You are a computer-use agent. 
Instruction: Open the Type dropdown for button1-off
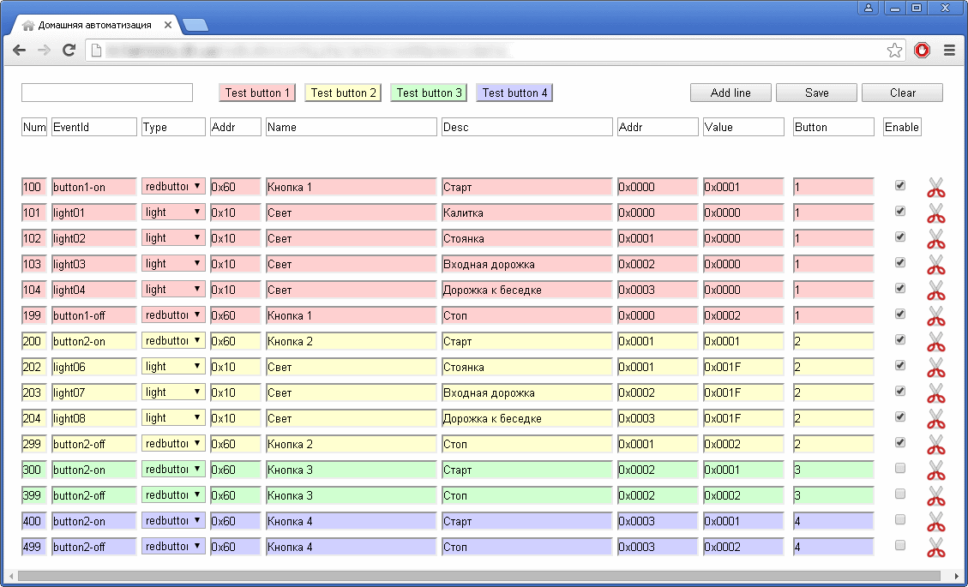(173, 314)
